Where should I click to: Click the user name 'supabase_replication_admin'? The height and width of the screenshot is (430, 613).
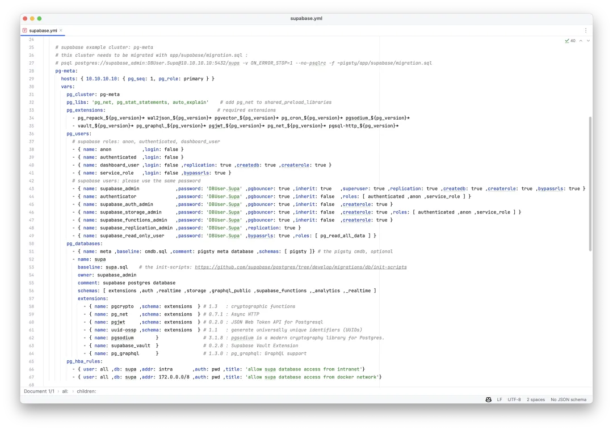coord(136,228)
